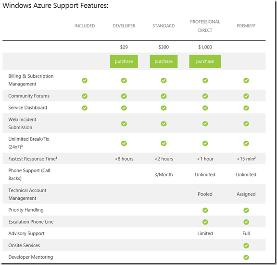The width and height of the screenshot is (277, 265).
Task: Click the Premier checkmark for Developer Mentoring
Action: coord(246,257)
